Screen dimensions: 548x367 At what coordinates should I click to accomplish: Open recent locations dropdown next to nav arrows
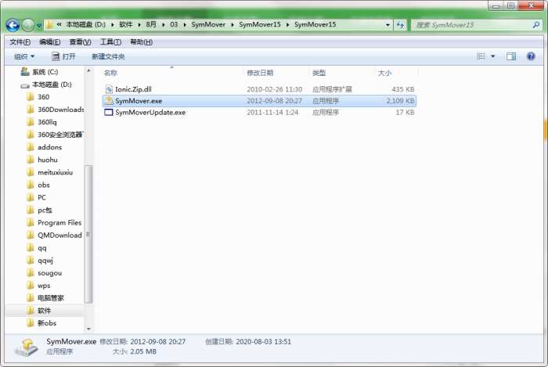coord(39,26)
